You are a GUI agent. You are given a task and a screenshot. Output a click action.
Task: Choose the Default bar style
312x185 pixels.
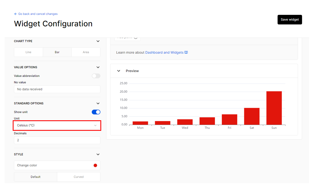[x=36, y=177]
